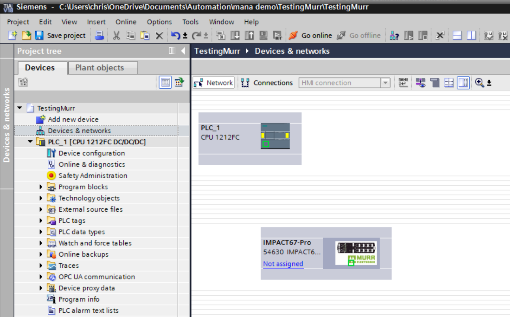
Task: Print using the printer icon
Action: click(x=100, y=35)
